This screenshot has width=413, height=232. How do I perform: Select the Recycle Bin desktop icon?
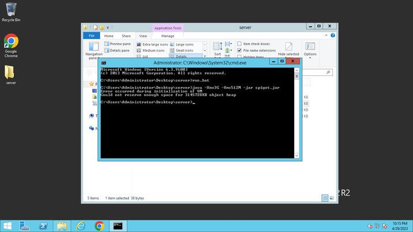(x=11, y=12)
